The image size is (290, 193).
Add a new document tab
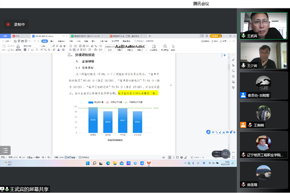click(x=150, y=36)
